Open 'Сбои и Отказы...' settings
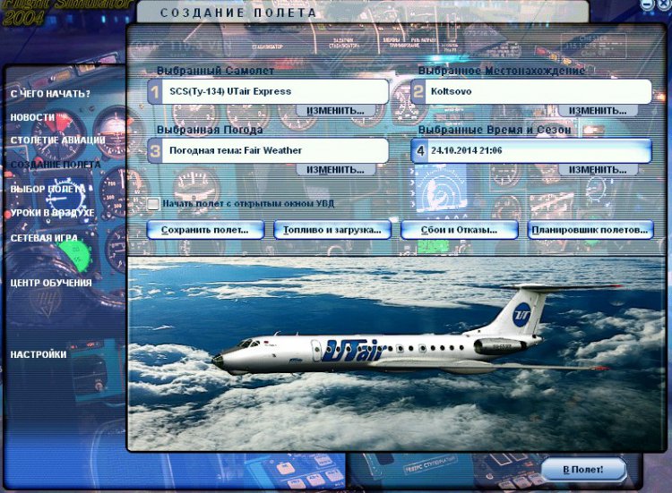Screen dimensions: 672x493 pyautogui.click(x=460, y=230)
